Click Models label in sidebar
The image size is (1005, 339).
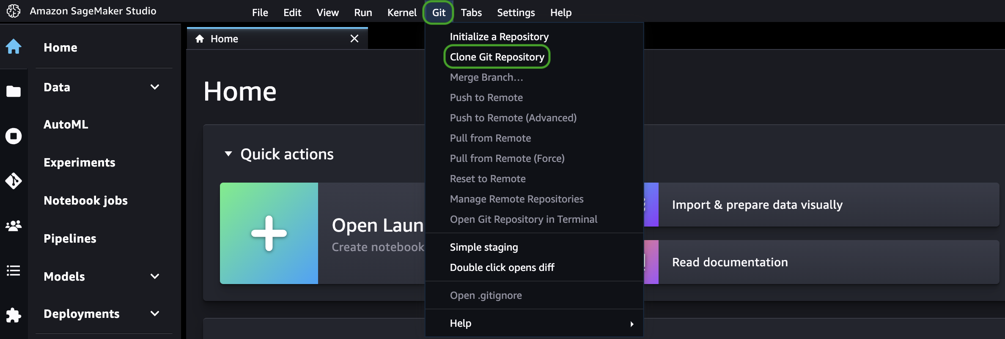coord(64,277)
